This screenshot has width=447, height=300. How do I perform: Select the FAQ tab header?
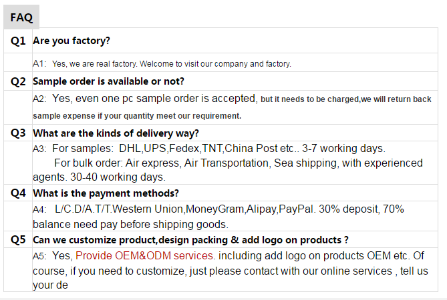pyautogui.click(x=21, y=17)
